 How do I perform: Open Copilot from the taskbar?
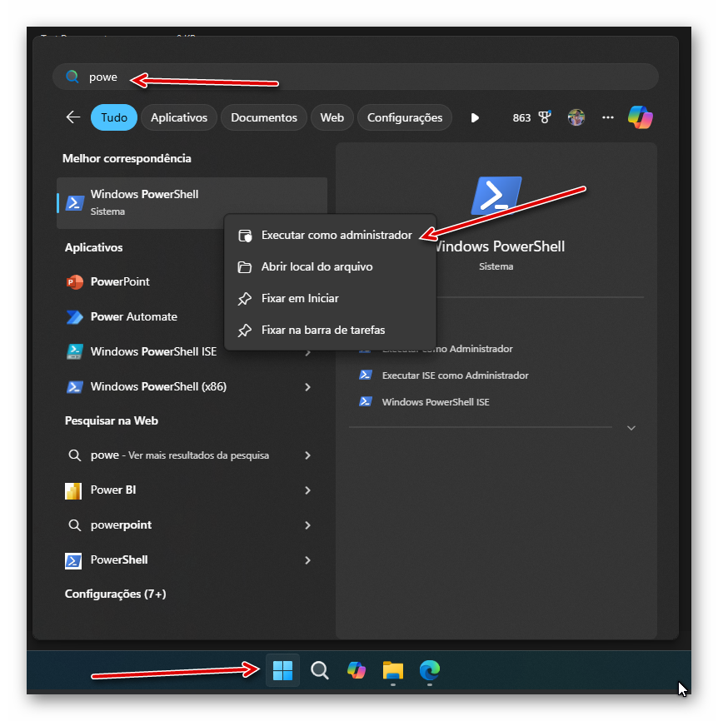pos(356,670)
